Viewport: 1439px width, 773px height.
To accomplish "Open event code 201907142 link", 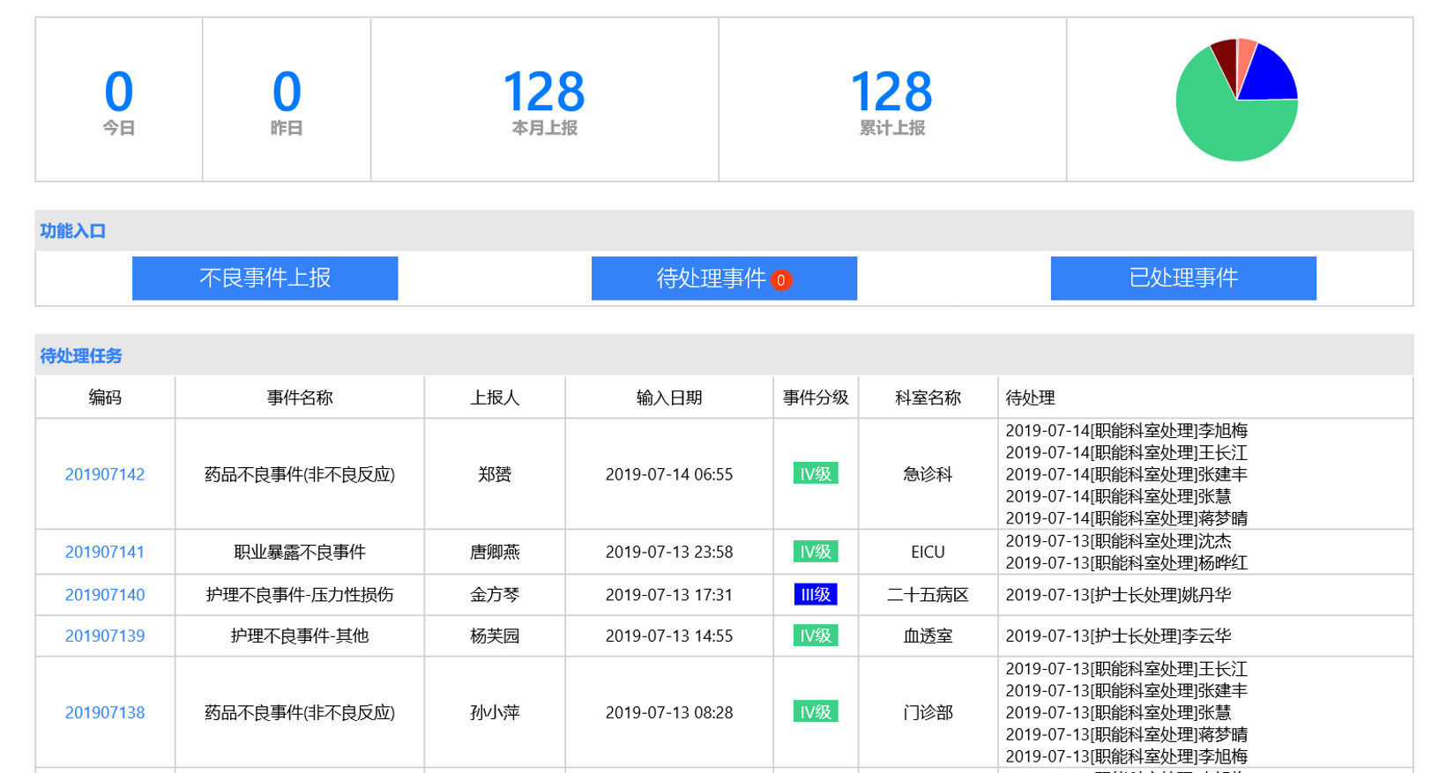I will tap(105, 474).
